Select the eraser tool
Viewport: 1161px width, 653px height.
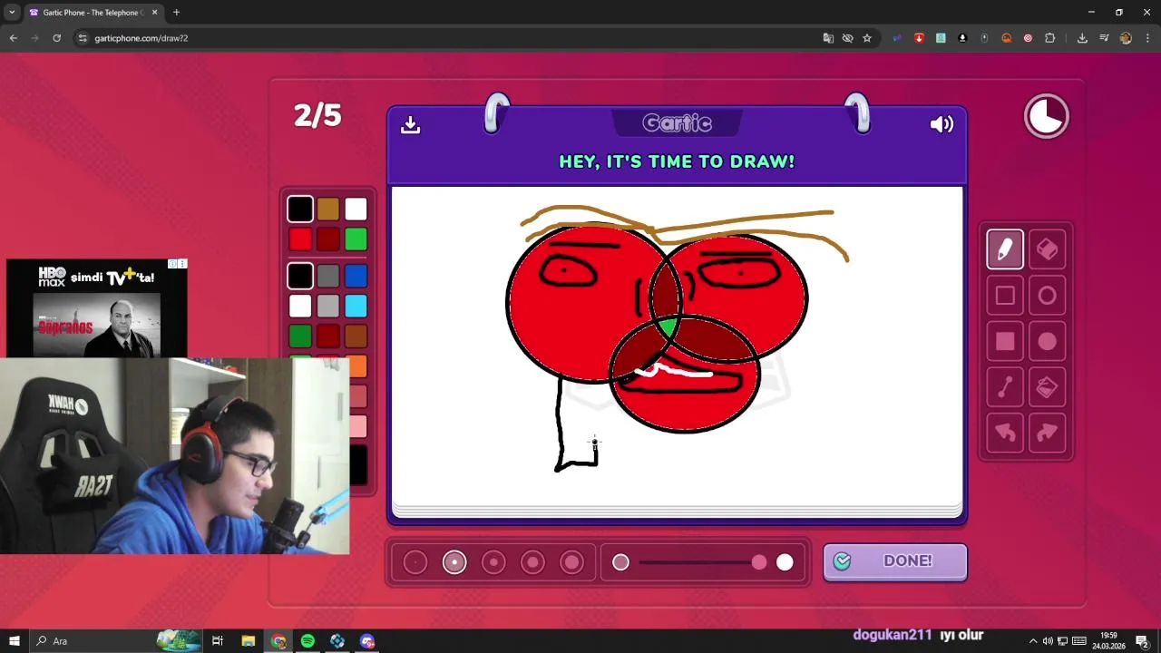click(1047, 249)
